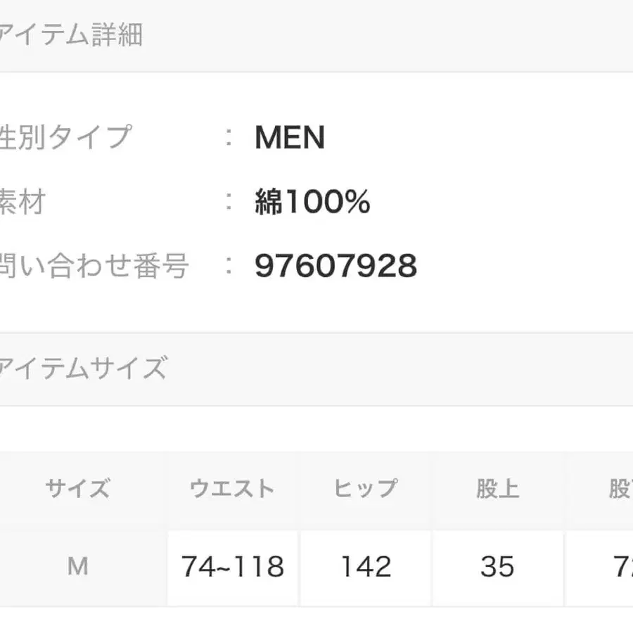Screen dimensions: 633x633
Task: Click the colon beside 性別タイプ
Action: tap(229, 138)
